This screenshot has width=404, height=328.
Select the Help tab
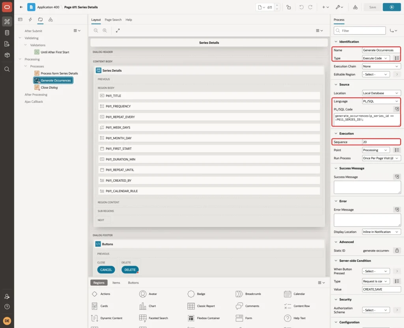pos(129,20)
